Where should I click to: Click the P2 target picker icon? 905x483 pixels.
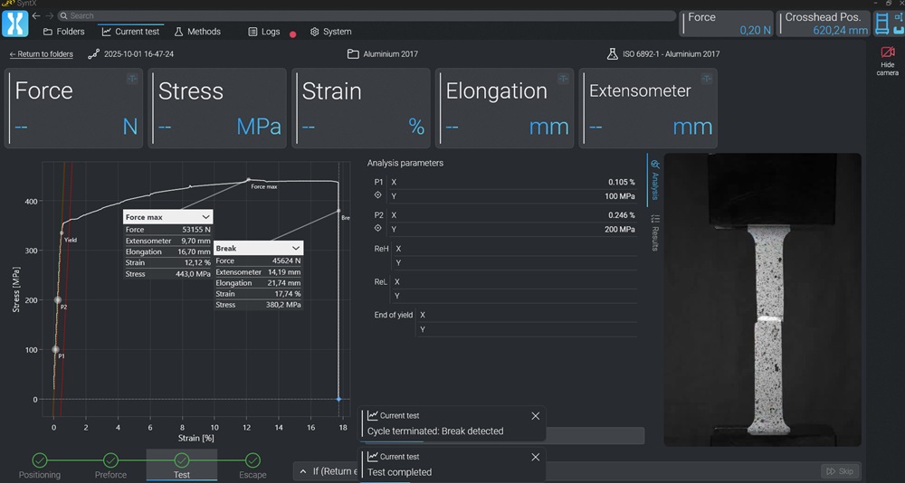(378, 229)
